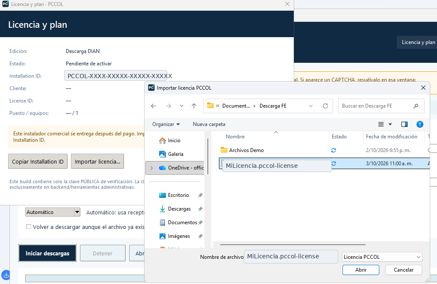Unpin Imágenes pin icon

tap(200, 236)
